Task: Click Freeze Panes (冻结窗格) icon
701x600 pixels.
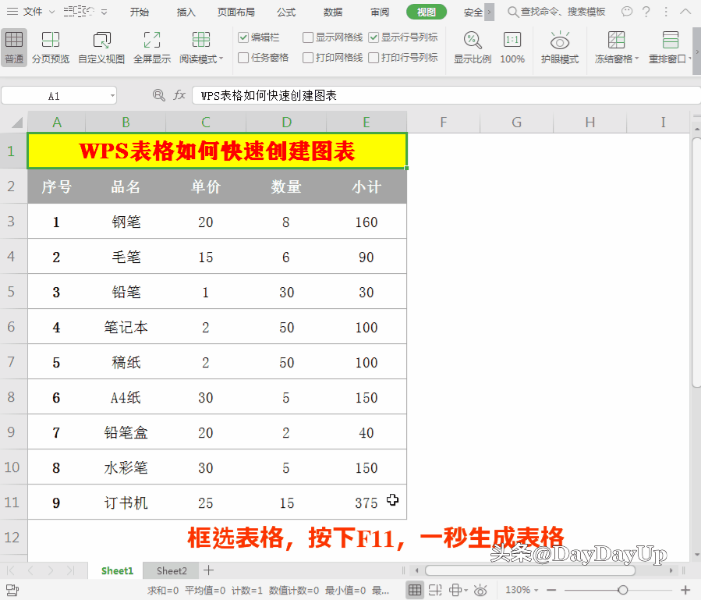Action: (x=616, y=40)
